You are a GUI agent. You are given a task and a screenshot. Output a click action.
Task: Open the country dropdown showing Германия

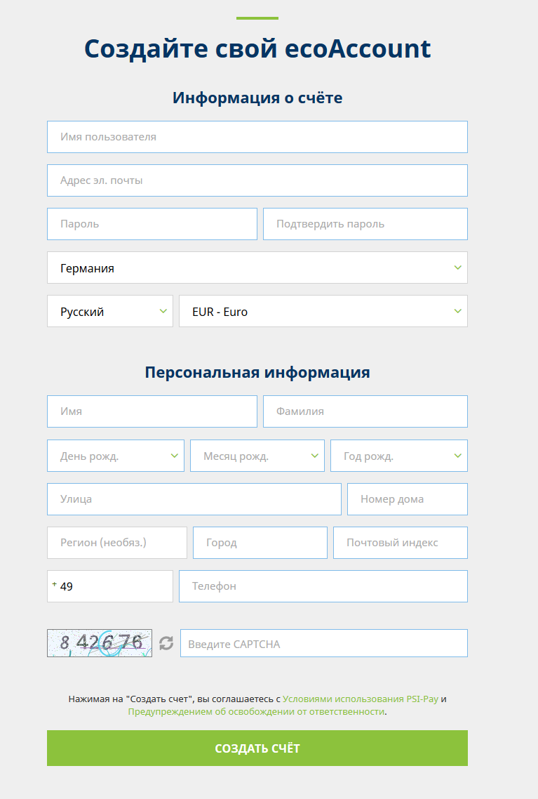[x=257, y=268]
